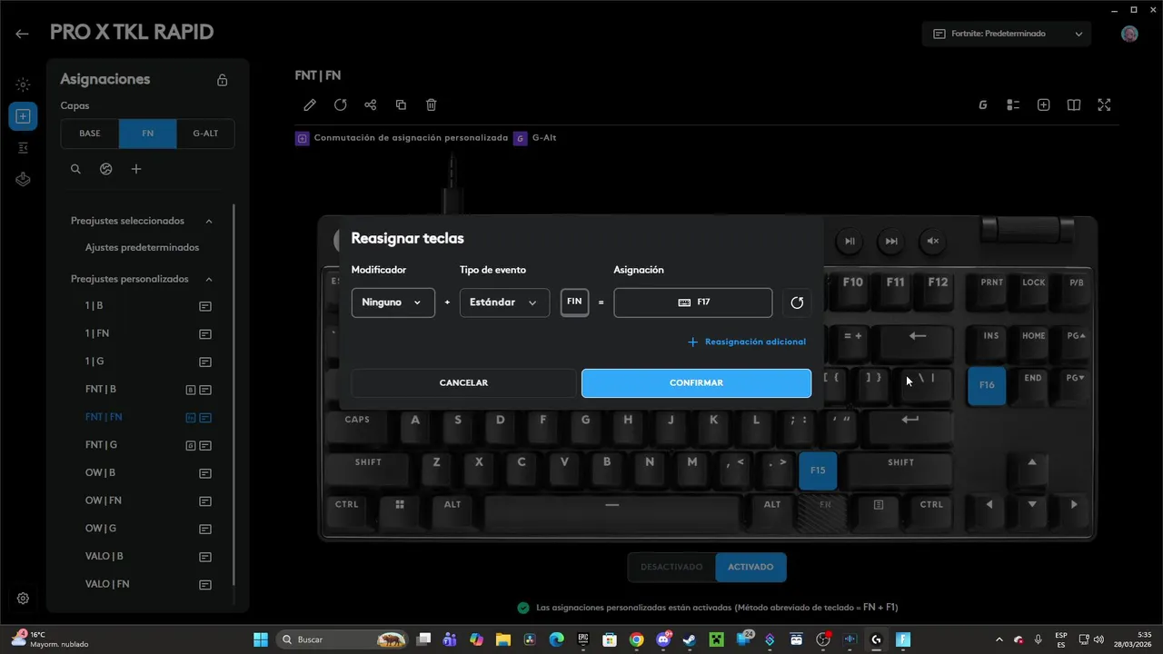Select the FNT | B preset
The width and height of the screenshot is (1163, 654).
[100, 390]
